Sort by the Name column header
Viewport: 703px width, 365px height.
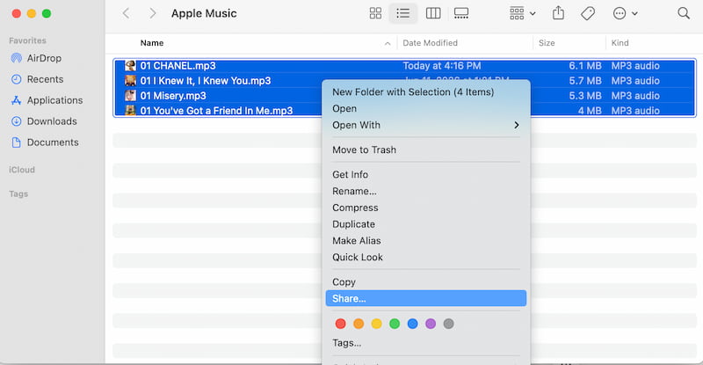coord(152,43)
